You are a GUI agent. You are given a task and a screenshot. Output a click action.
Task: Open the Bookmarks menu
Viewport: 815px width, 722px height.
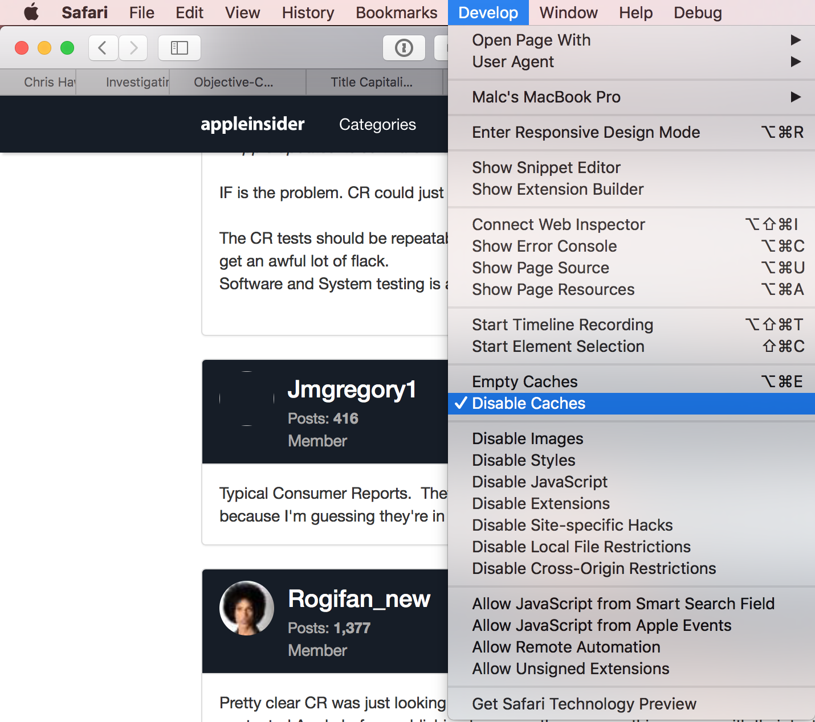[396, 13]
